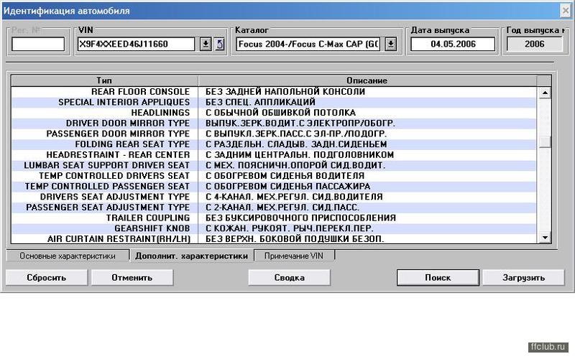
Task: Select PASSENGER SEAT ADJUSTMENT TYPE row
Action: point(274,208)
